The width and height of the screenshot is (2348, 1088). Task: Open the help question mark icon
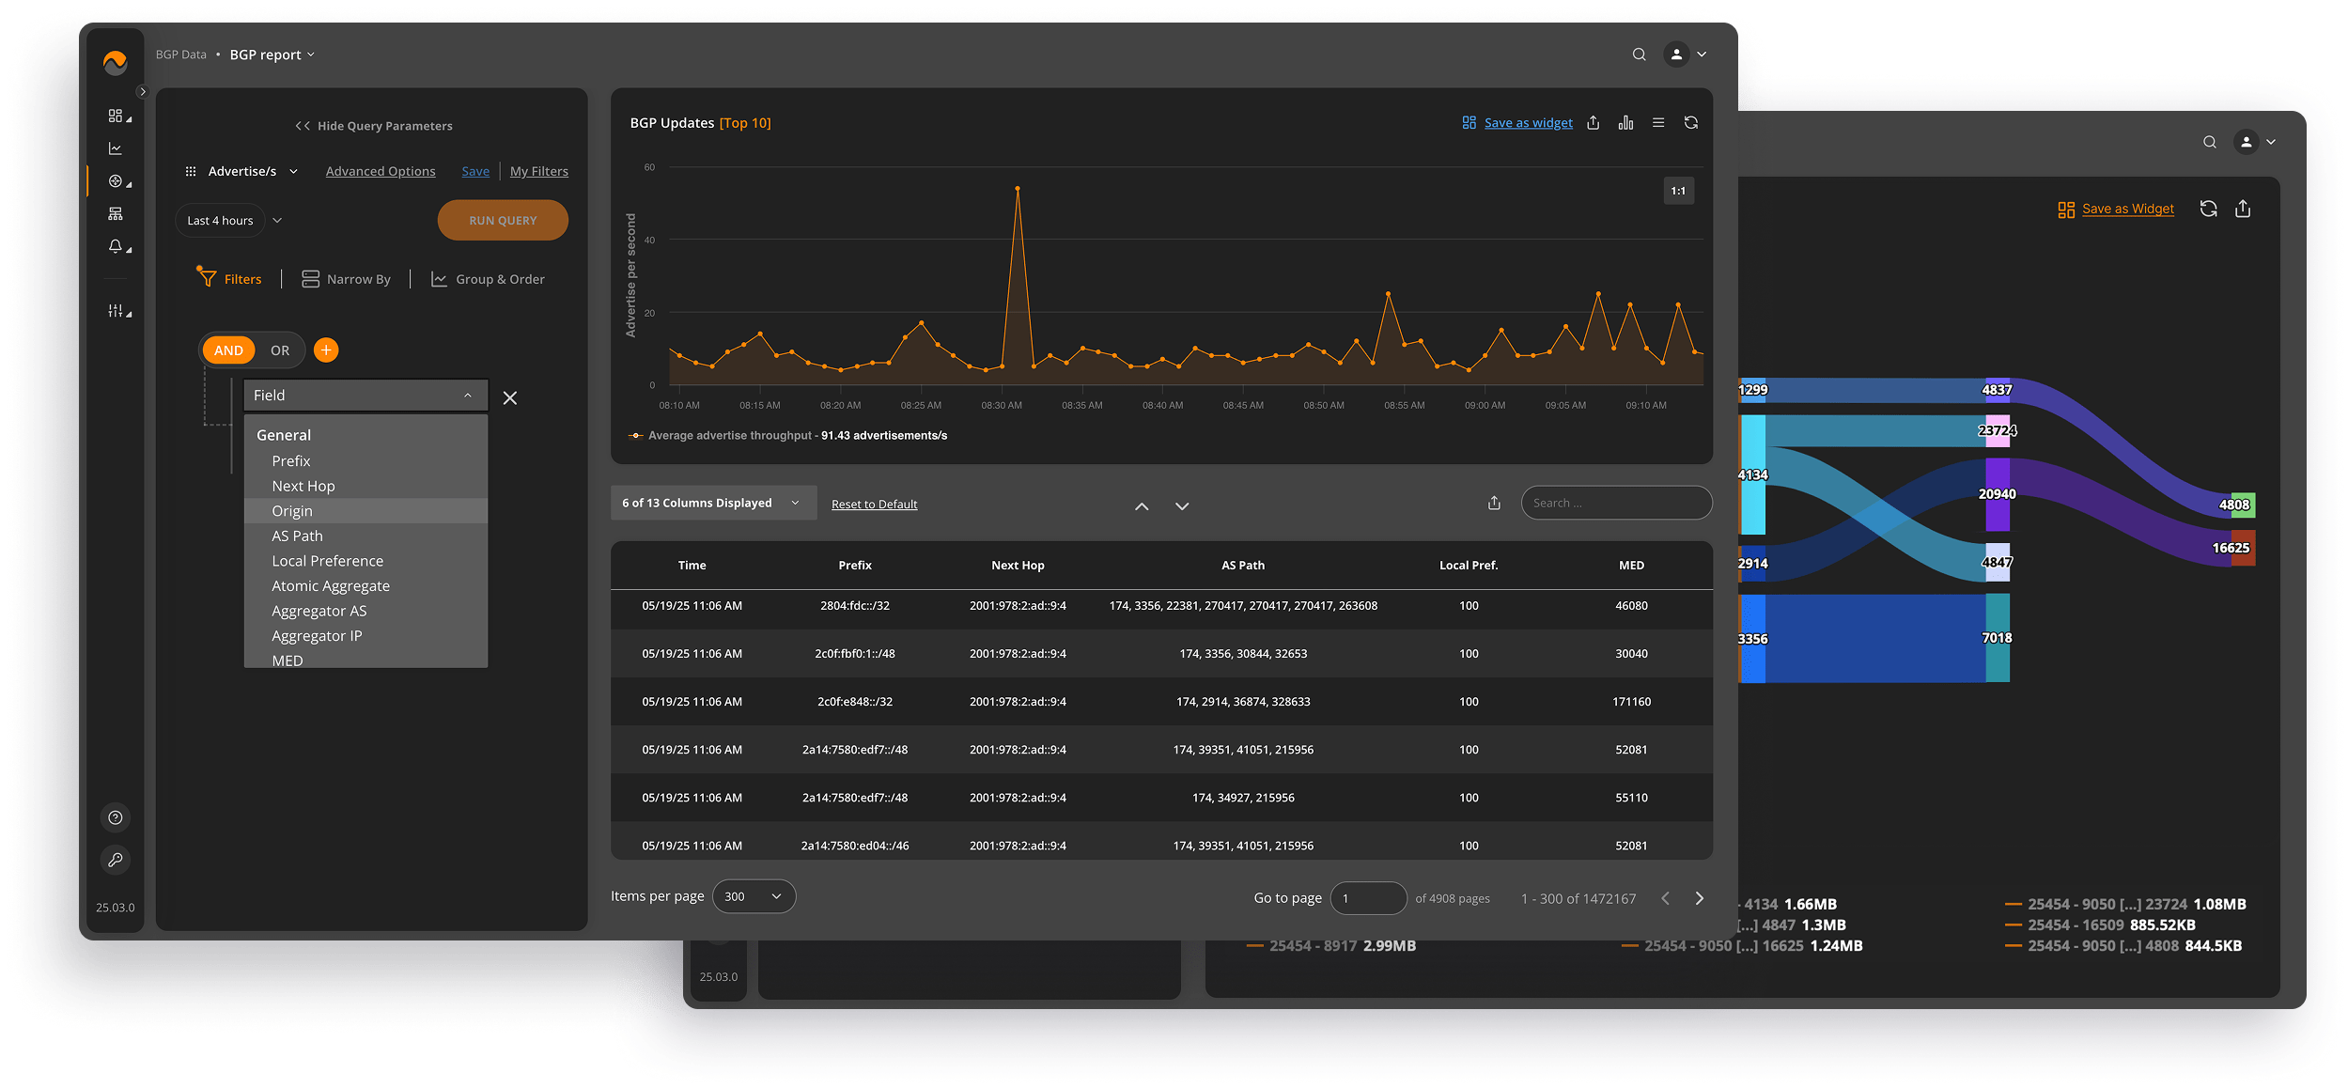[x=116, y=817]
